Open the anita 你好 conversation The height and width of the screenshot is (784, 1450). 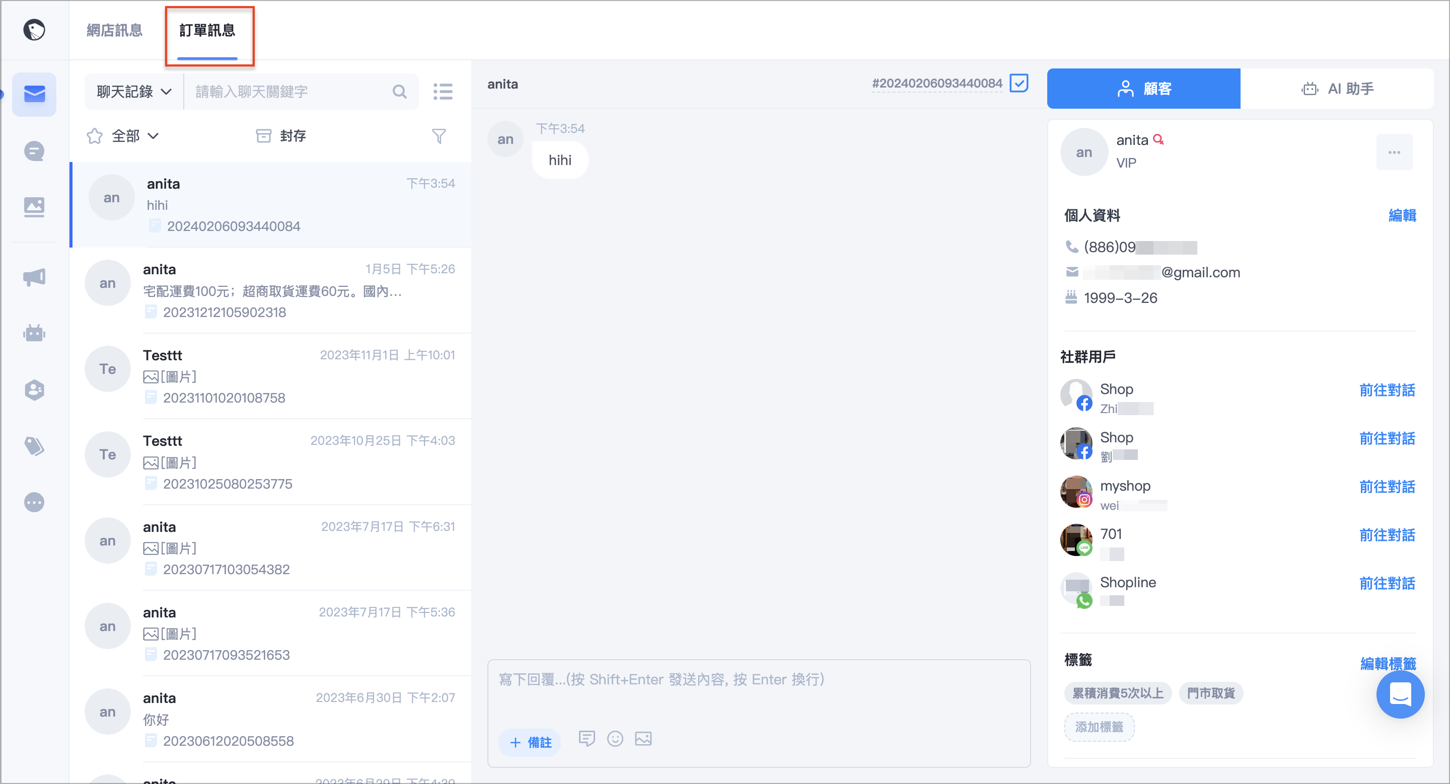pyautogui.click(x=271, y=719)
